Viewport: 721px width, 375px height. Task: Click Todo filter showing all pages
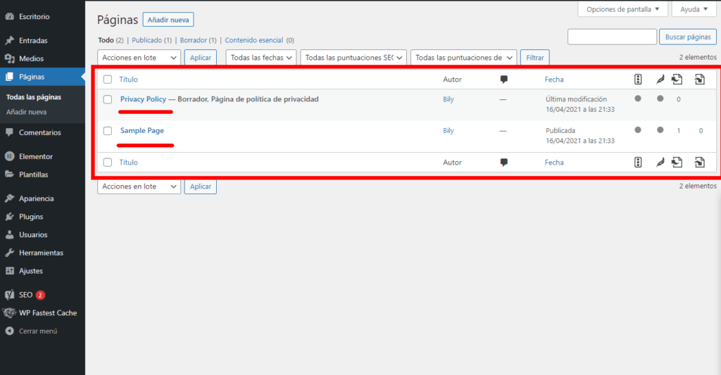point(106,40)
